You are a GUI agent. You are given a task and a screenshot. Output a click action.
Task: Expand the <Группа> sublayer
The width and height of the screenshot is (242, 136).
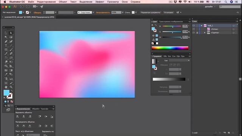tap(205, 33)
